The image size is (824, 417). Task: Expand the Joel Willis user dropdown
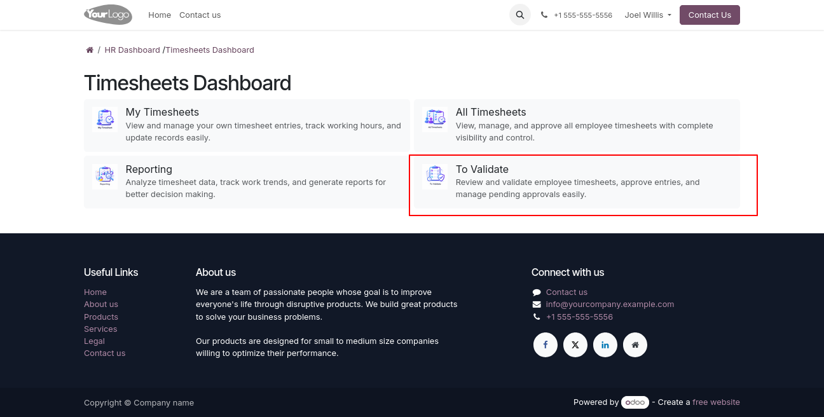tap(648, 15)
